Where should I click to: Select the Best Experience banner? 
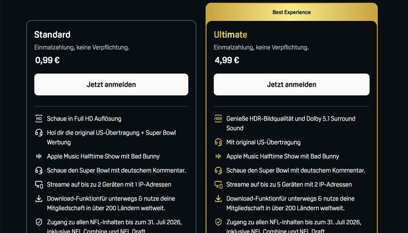coord(291,12)
